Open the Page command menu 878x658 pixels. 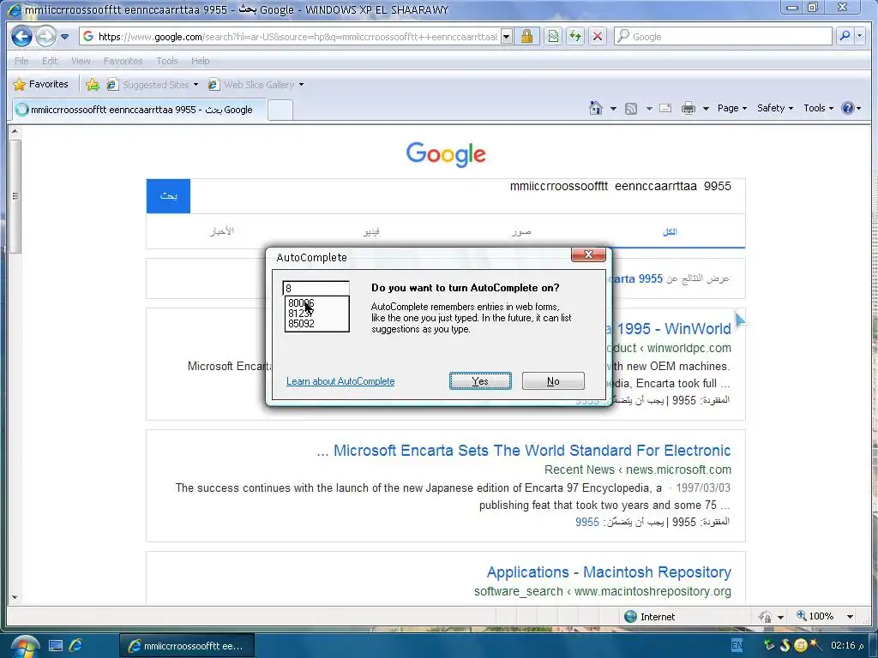pos(732,109)
